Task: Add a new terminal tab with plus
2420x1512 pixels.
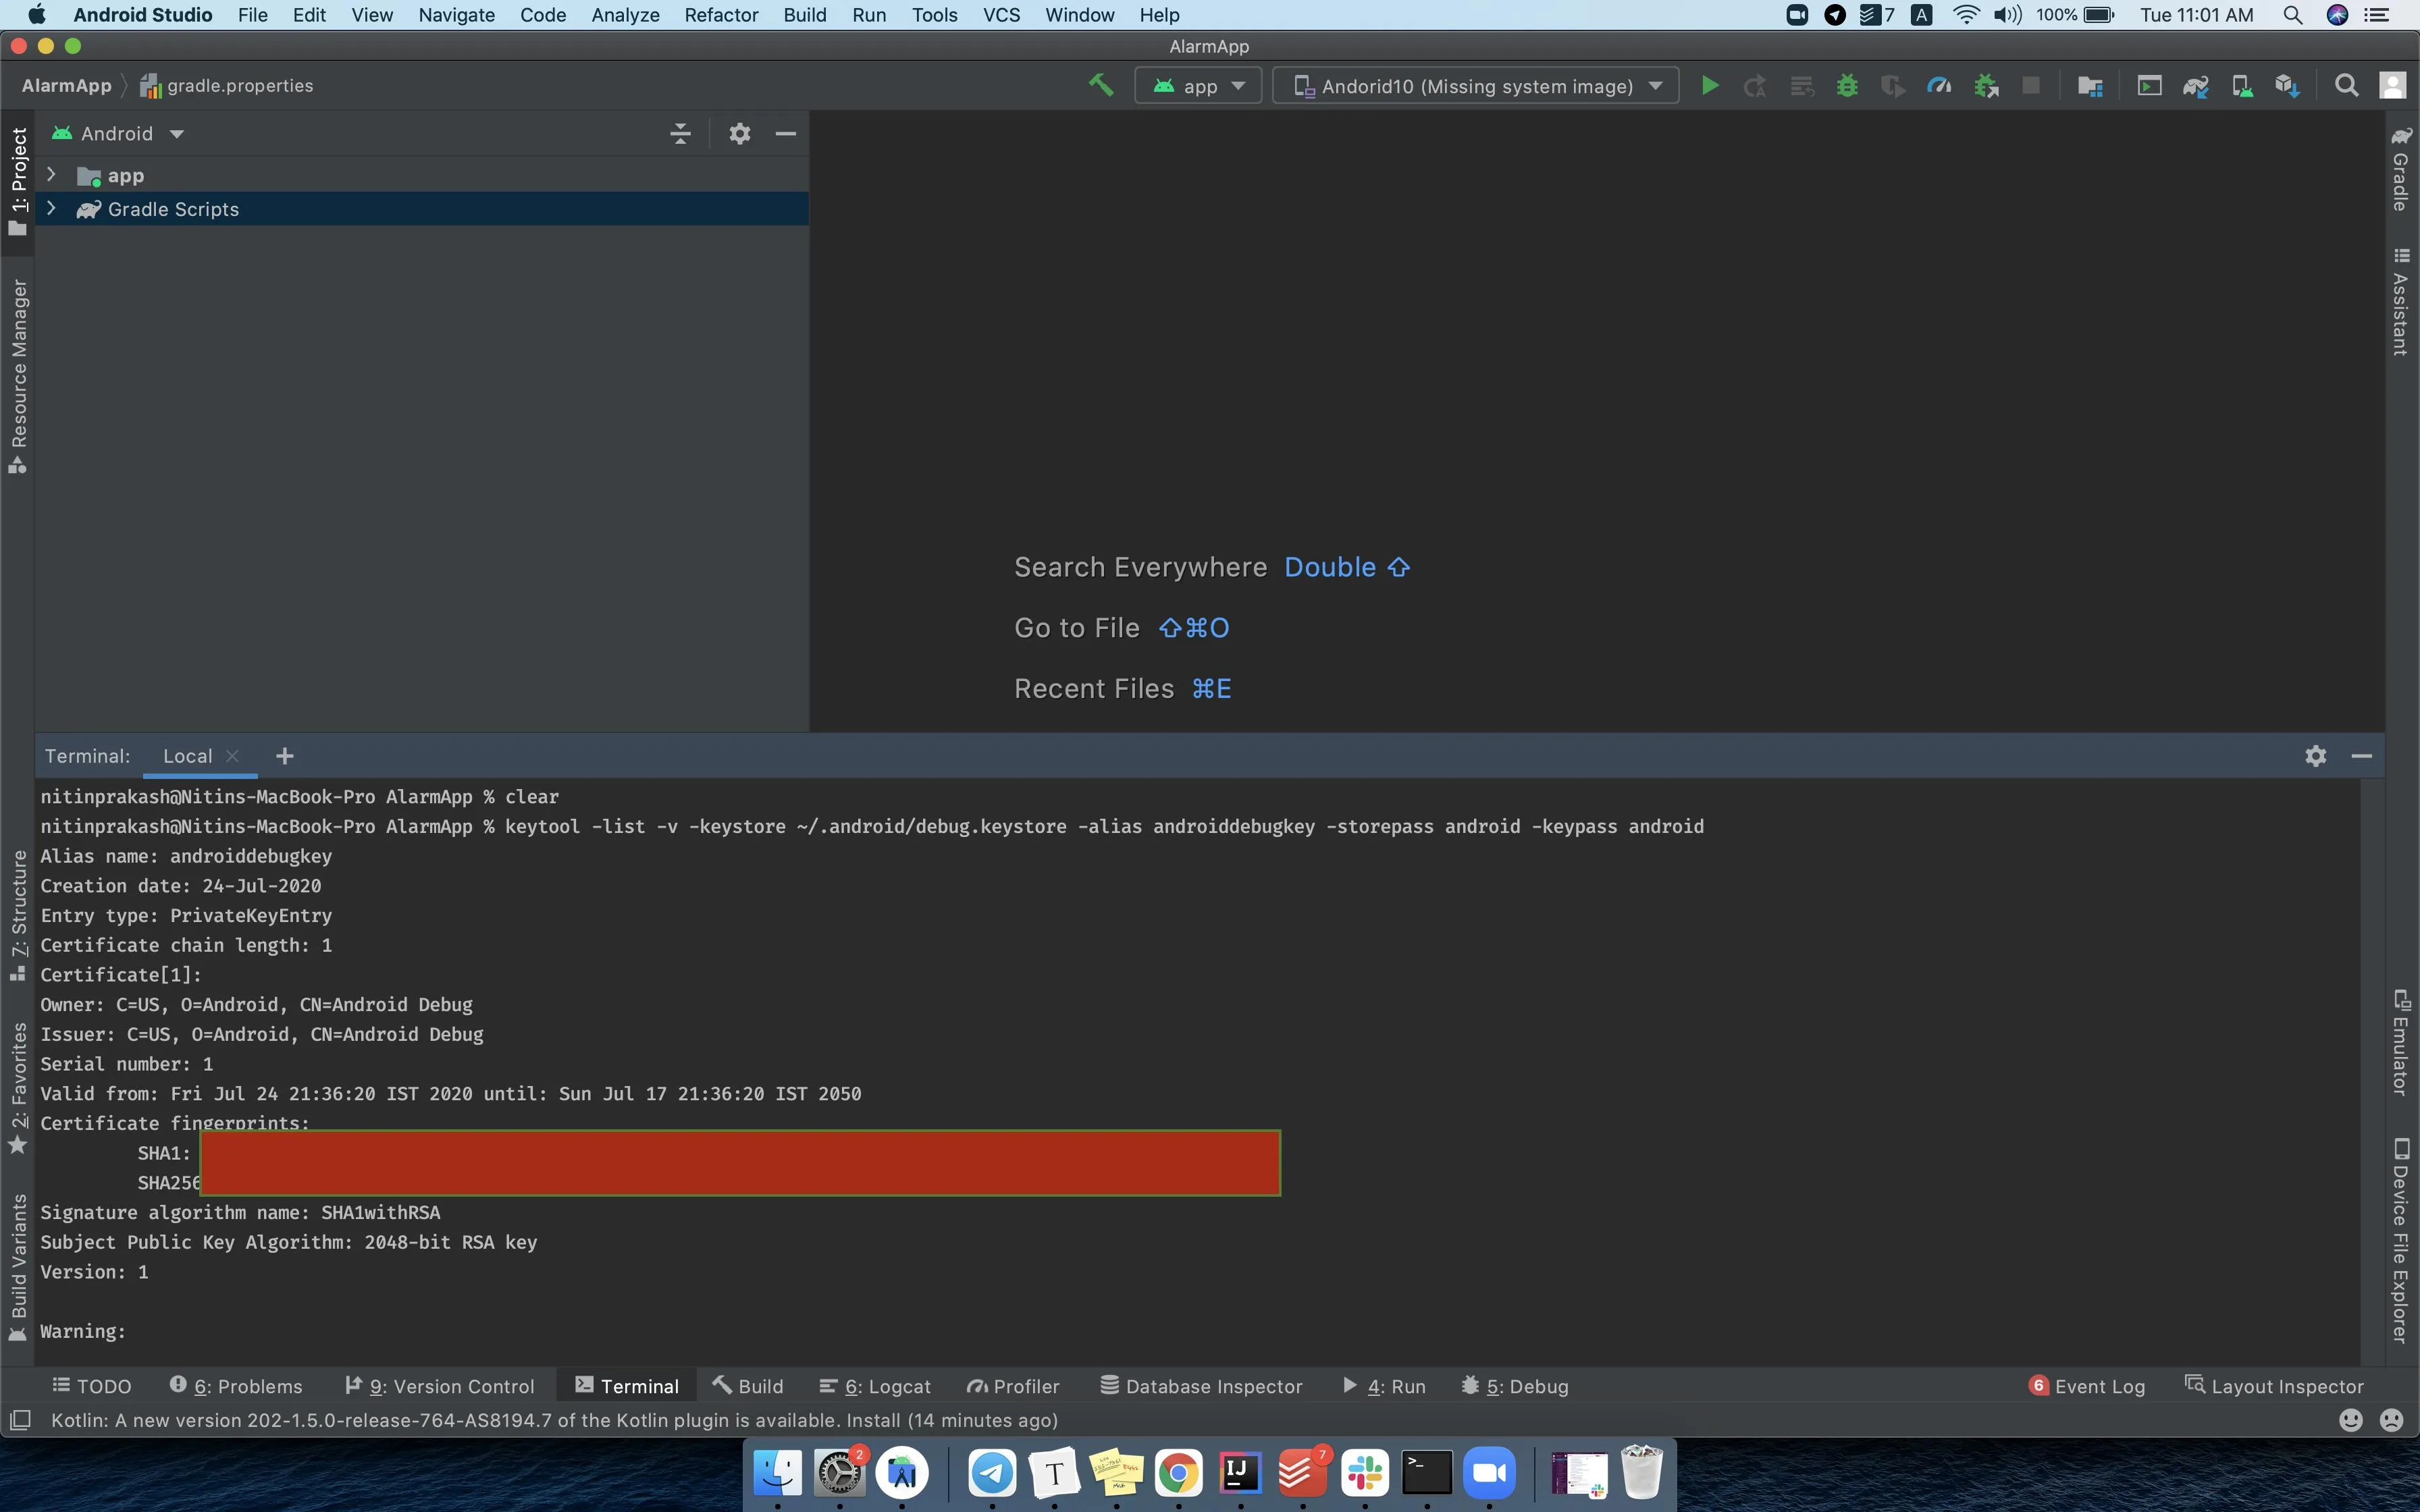Action: coord(285,756)
